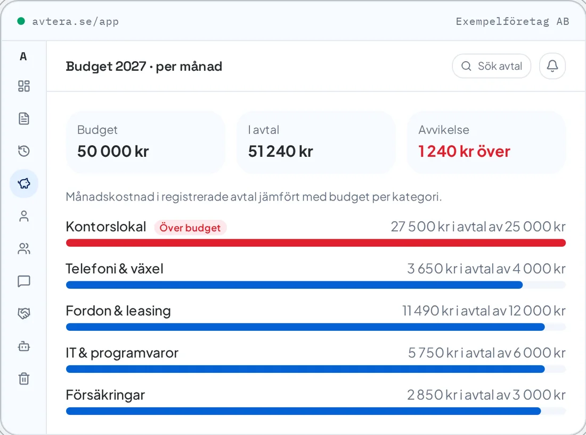The height and width of the screenshot is (435, 586).
Task: Click the Månadskostnad i registrerade avtal description
Action: click(x=254, y=197)
